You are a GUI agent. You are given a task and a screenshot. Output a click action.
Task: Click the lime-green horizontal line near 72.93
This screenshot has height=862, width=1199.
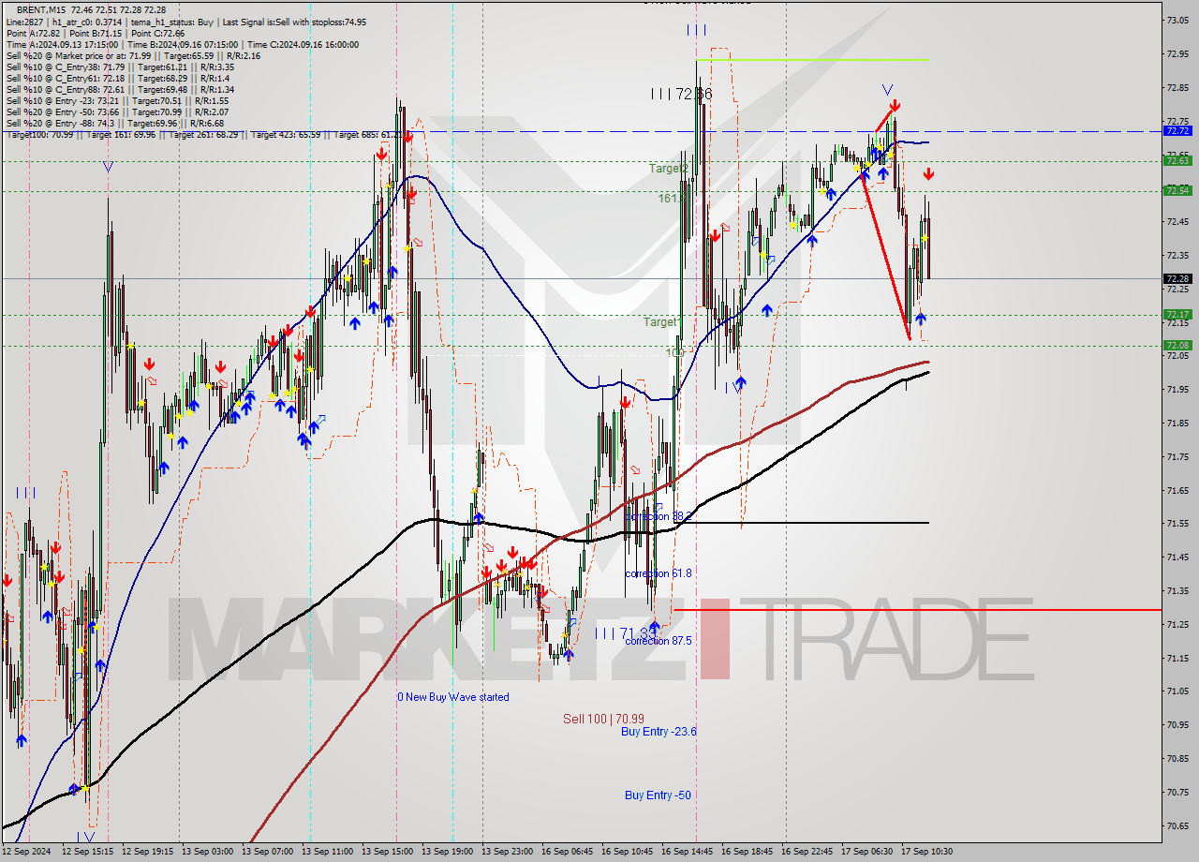tap(811, 60)
